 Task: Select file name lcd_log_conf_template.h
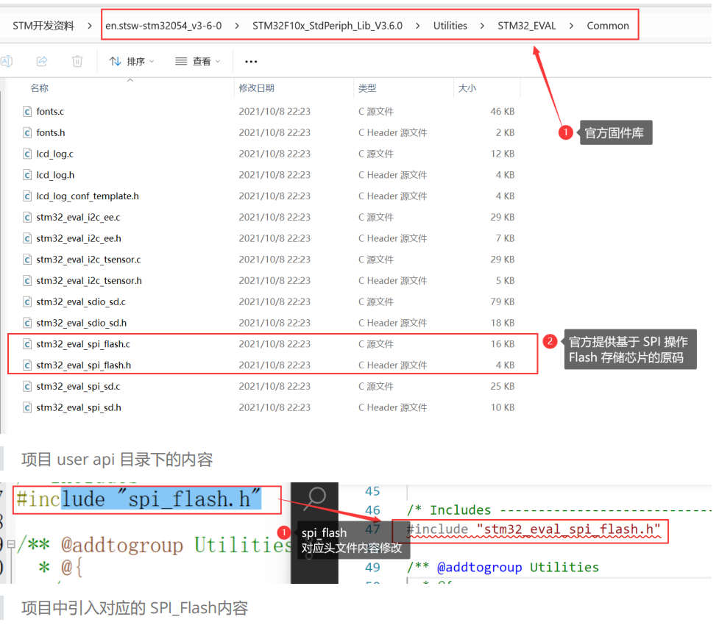tap(88, 196)
